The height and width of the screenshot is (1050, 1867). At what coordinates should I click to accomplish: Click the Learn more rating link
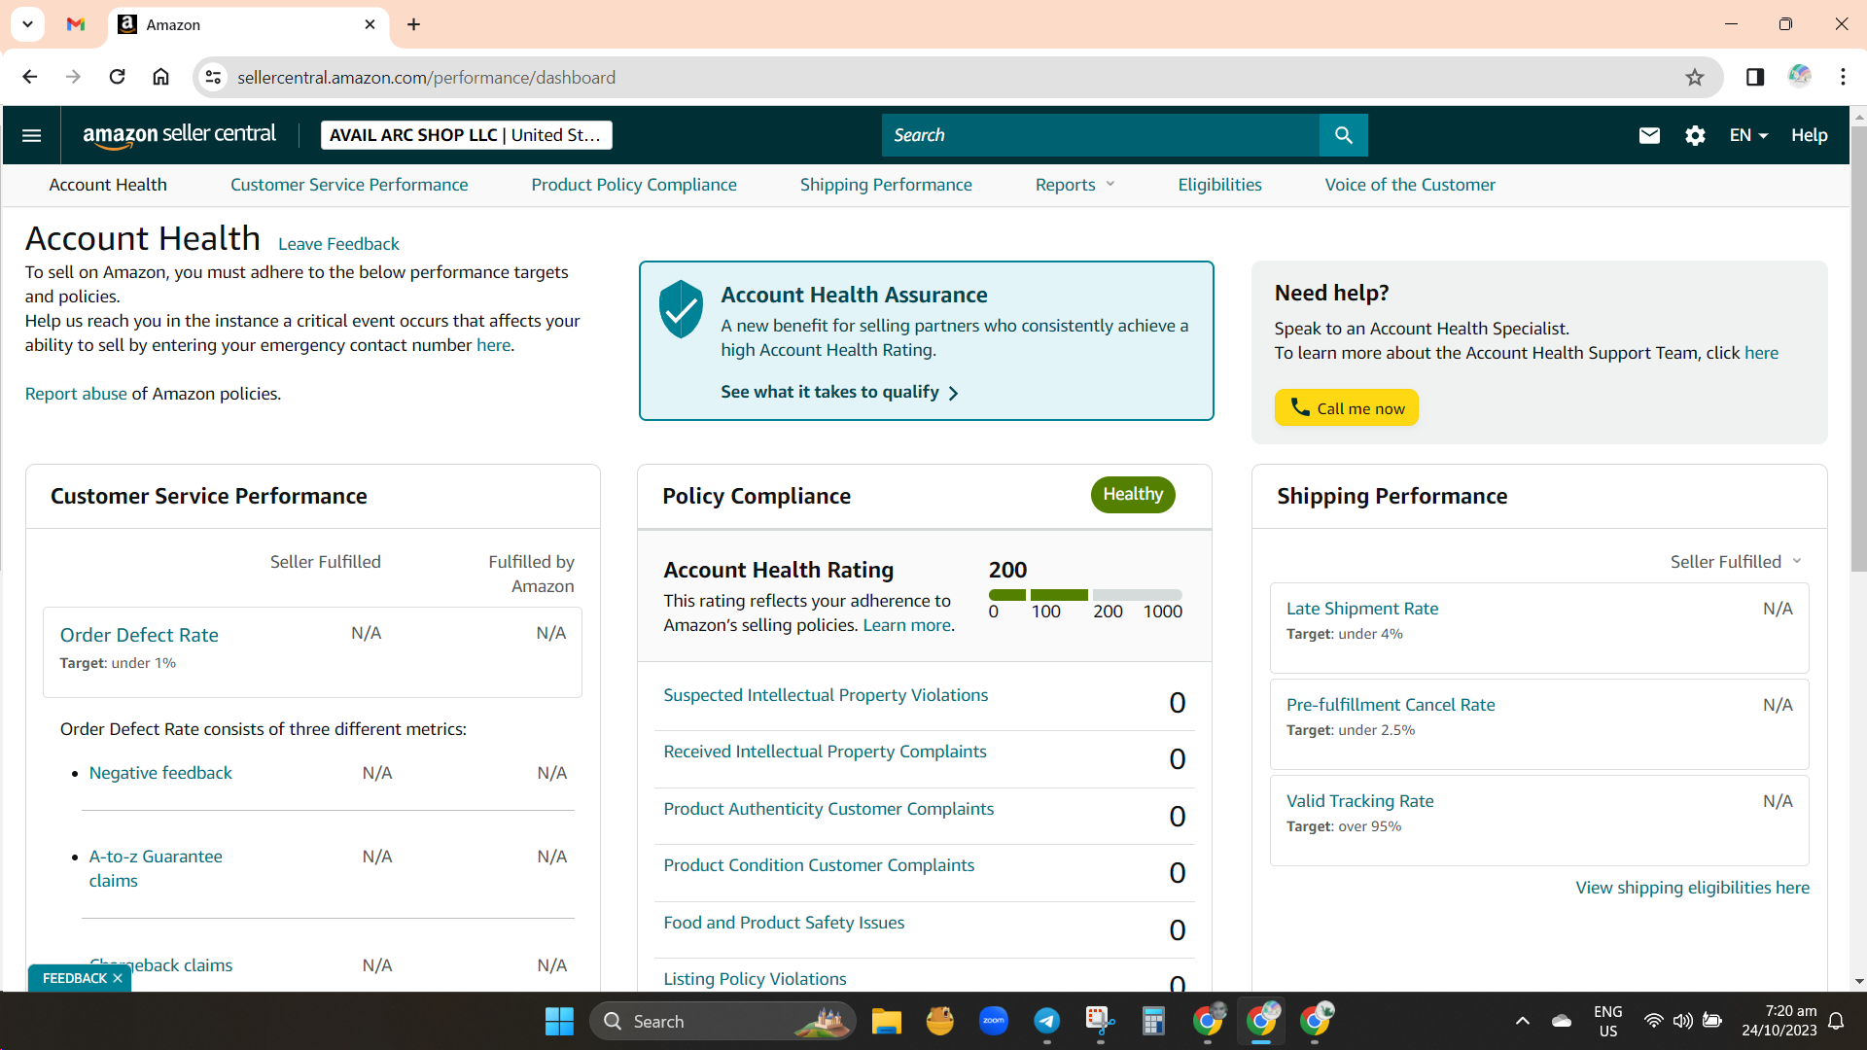pyautogui.click(x=906, y=625)
